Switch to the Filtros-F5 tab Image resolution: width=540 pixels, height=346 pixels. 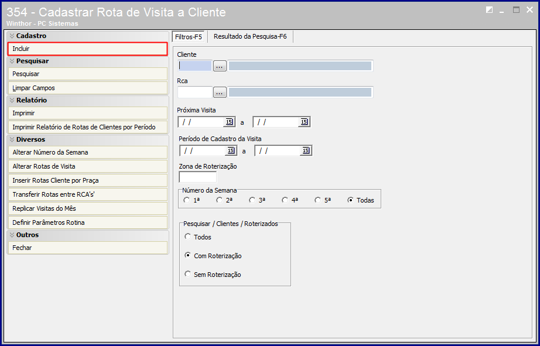click(189, 37)
